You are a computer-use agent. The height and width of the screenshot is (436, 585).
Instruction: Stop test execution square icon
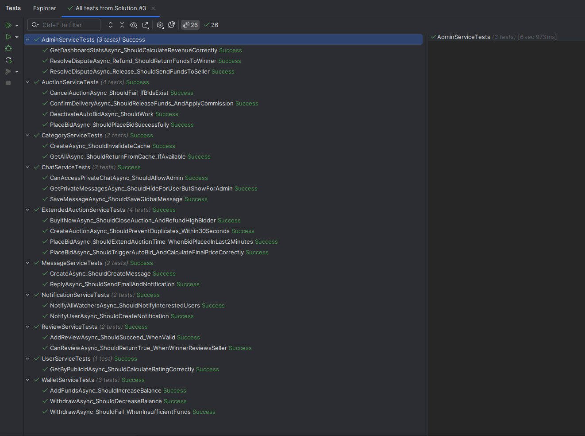[8, 83]
